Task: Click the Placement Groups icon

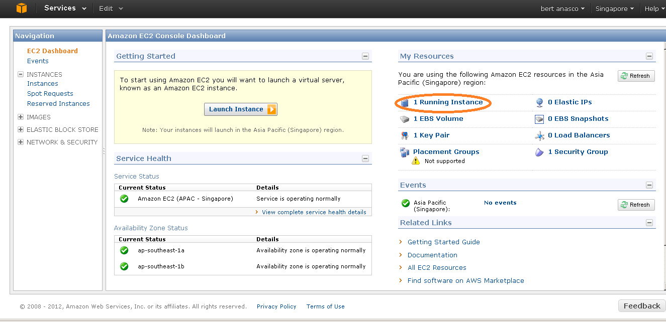Action: point(405,152)
